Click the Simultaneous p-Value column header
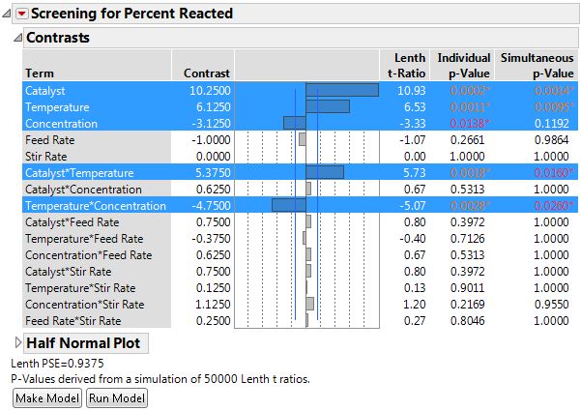The width and height of the screenshot is (581, 411). click(538, 66)
